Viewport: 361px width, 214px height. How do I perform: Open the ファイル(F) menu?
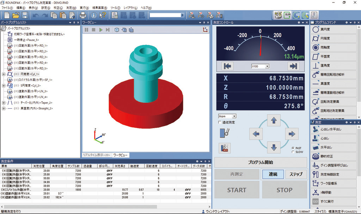coord(7,8)
